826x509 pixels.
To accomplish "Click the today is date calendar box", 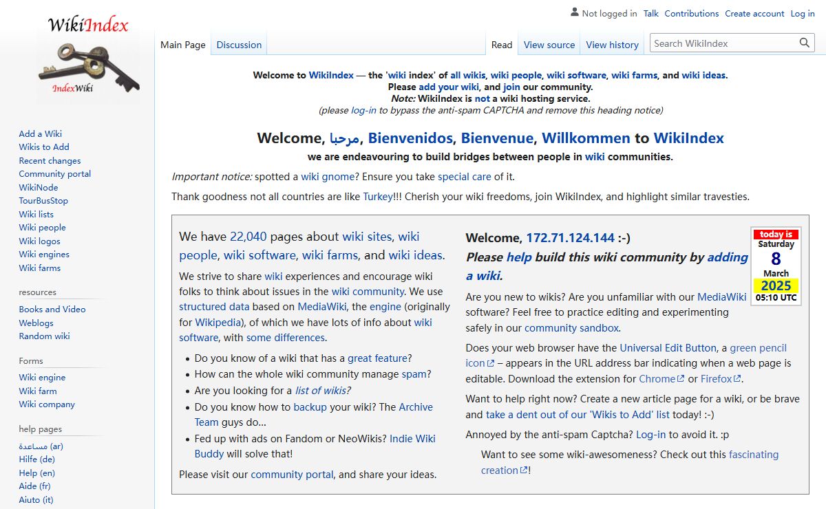I will point(776,266).
